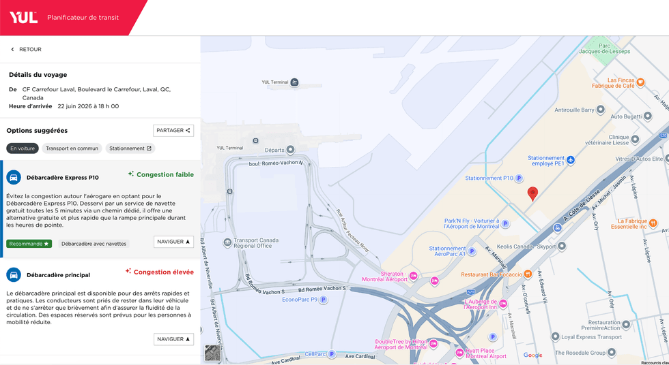The width and height of the screenshot is (669, 365).
Task: Click the Recommandé green badge
Action: tap(29, 244)
